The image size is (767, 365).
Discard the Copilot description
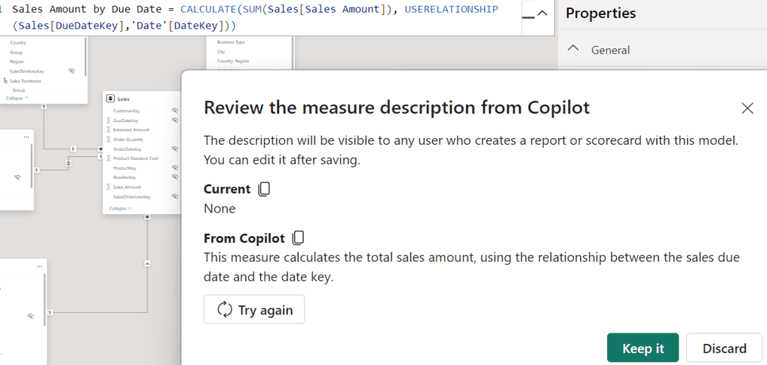(724, 348)
